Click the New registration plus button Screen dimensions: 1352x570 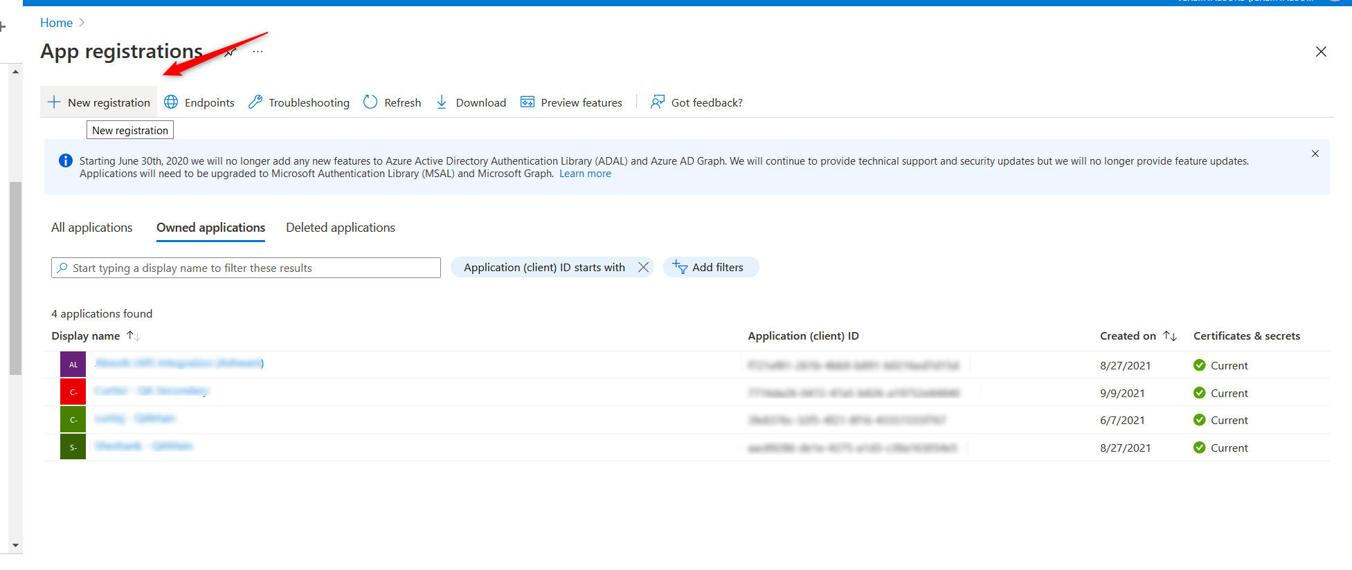tap(99, 102)
